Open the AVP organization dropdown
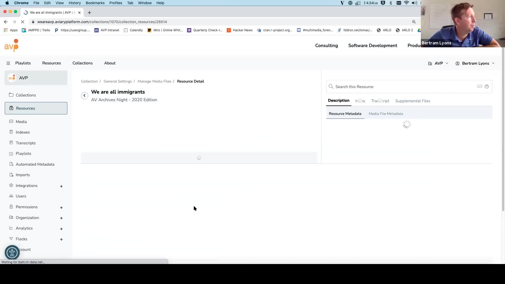The image size is (505, 284). (x=438, y=63)
